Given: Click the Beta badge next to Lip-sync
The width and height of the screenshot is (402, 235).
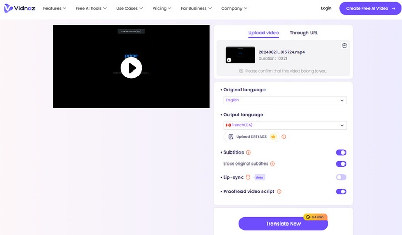Looking at the screenshot, I should pyautogui.click(x=259, y=177).
